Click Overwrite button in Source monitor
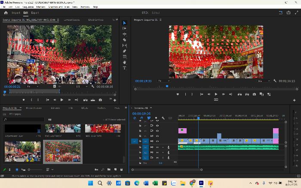Viewport: 301px width, 188px height. 93,100
